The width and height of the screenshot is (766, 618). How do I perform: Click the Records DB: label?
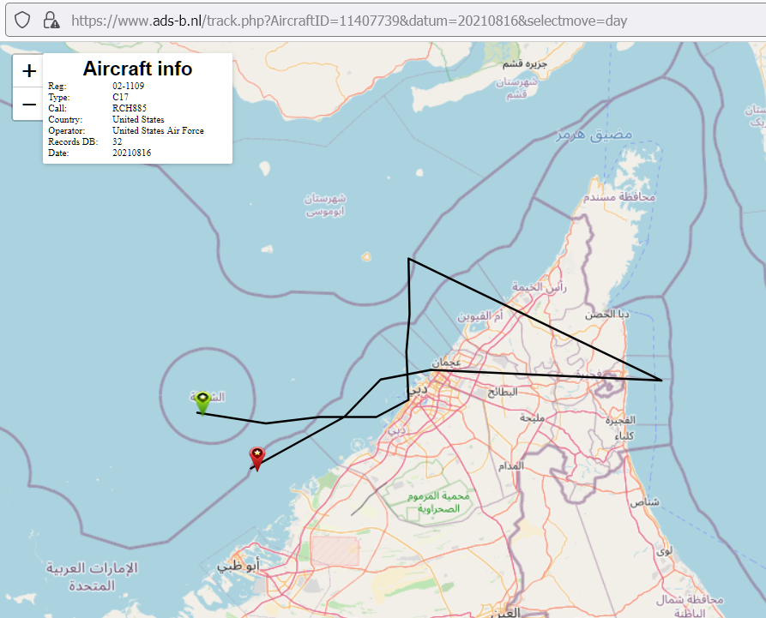point(73,142)
